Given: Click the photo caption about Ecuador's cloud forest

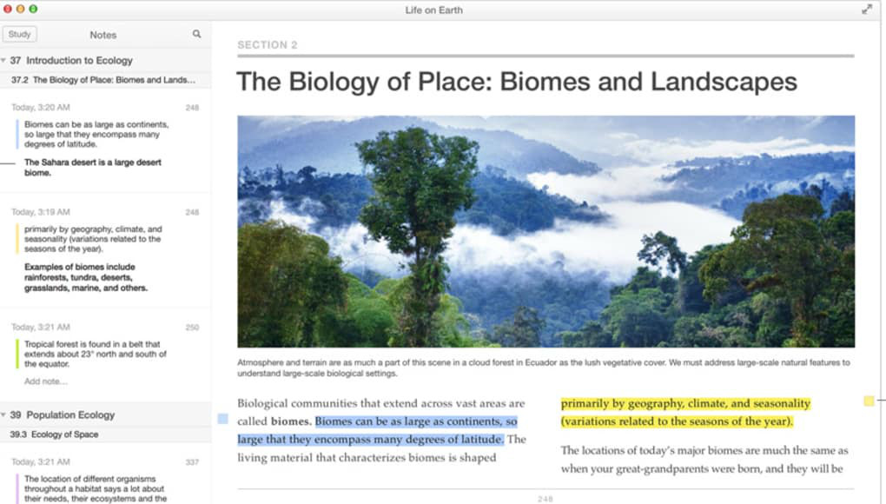Looking at the screenshot, I should (544, 368).
